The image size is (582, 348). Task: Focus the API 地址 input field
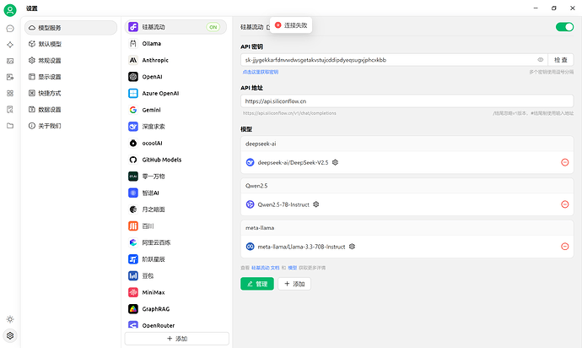pos(407,101)
